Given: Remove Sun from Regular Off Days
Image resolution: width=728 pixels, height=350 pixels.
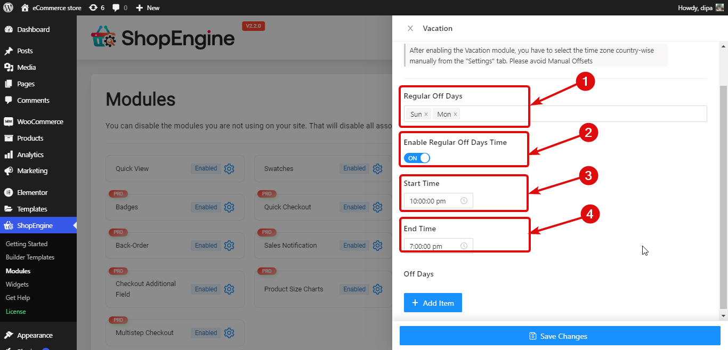Looking at the screenshot, I should pyautogui.click(x=425, y=113).
